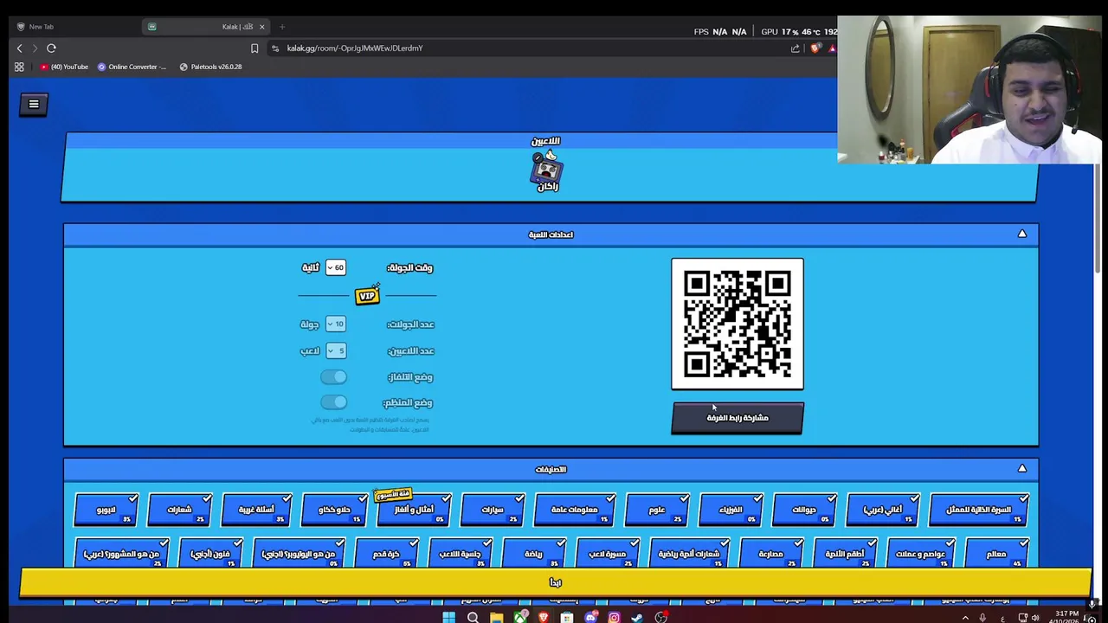Screen dimensions: 1108x623
Task: Open the Online Converter bookmark
Action: (x=132, y=67)
